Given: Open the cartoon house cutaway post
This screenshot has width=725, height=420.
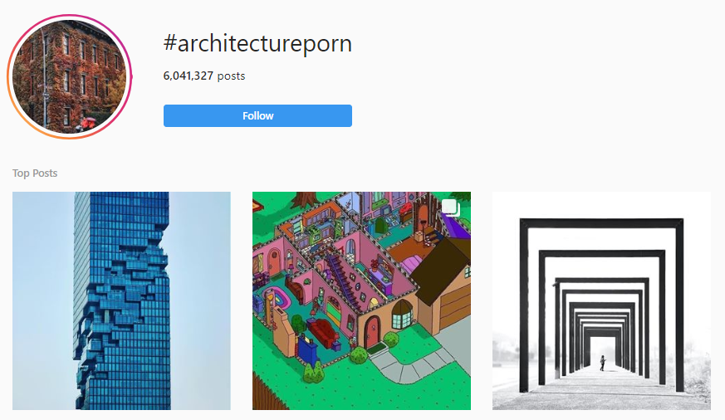Looking at the screenshot, I should pyautogui.click(x=361, y=300).
